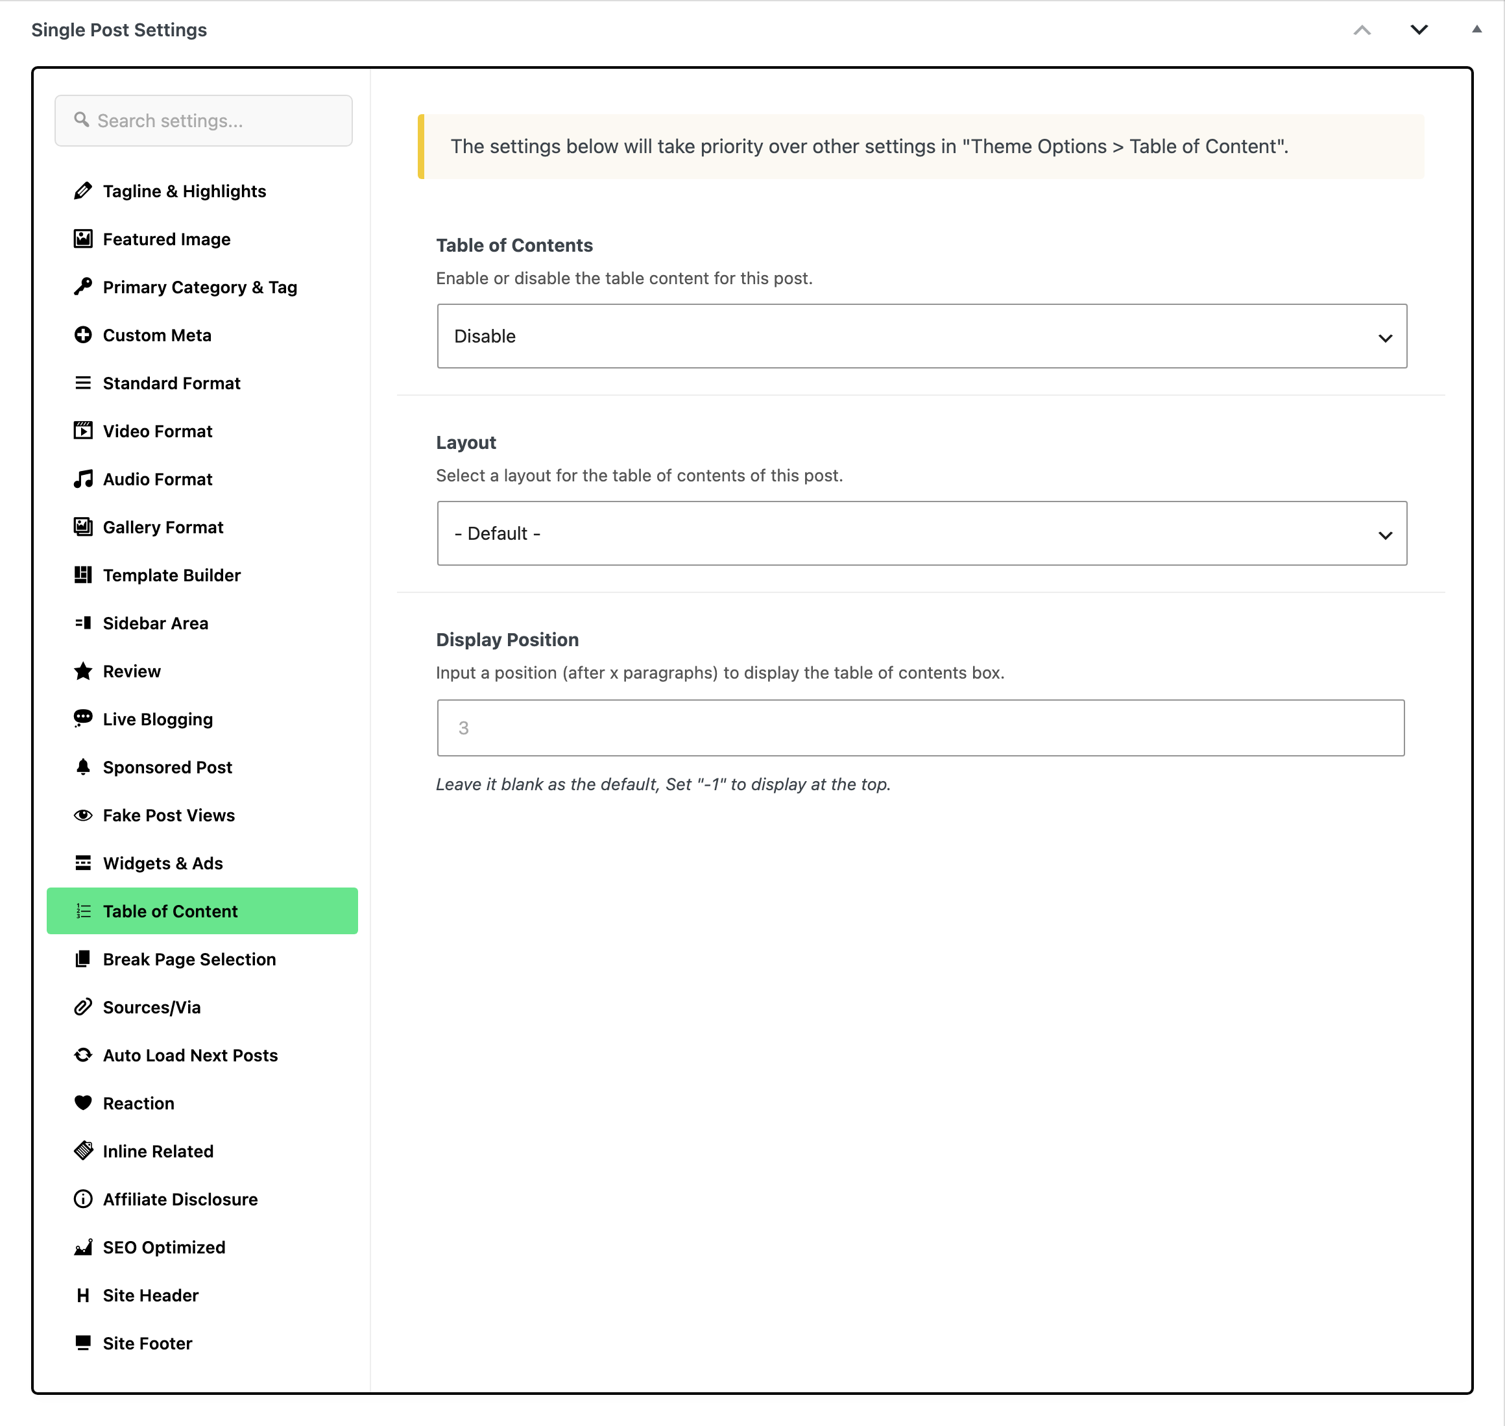Select the active Table of Content tab
This screenshot has width=1505, height=1426.
(x=202, y=911)
